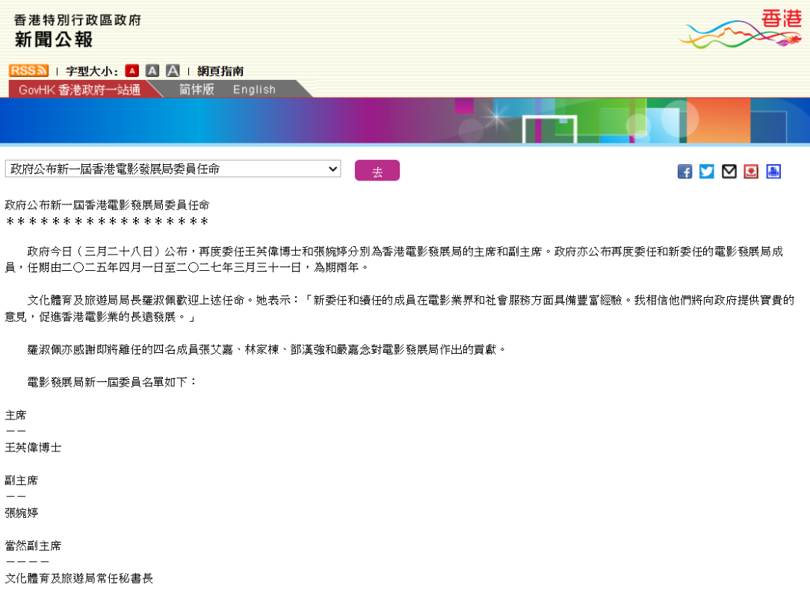
Task: Open the 網頁指南 site map link
Action: pos(220,72)
